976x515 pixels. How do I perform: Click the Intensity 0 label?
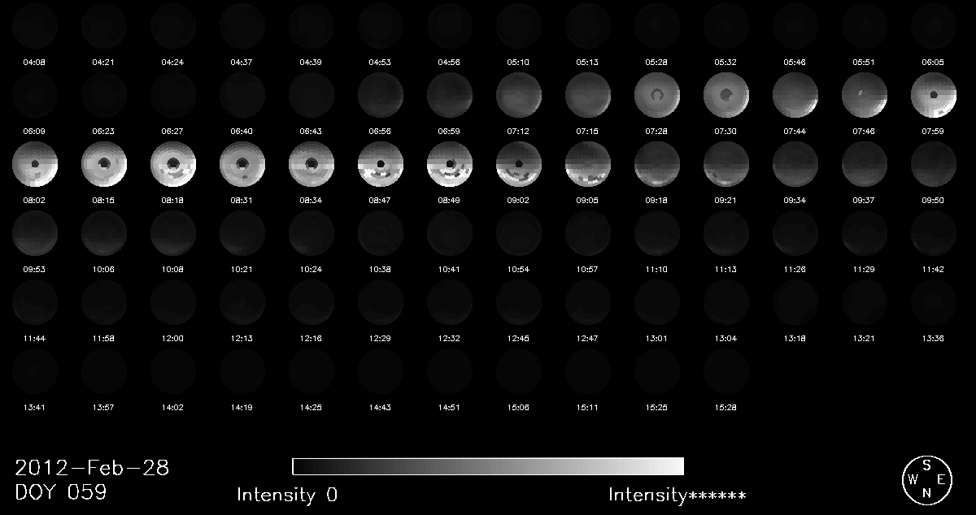click(287, 495)
